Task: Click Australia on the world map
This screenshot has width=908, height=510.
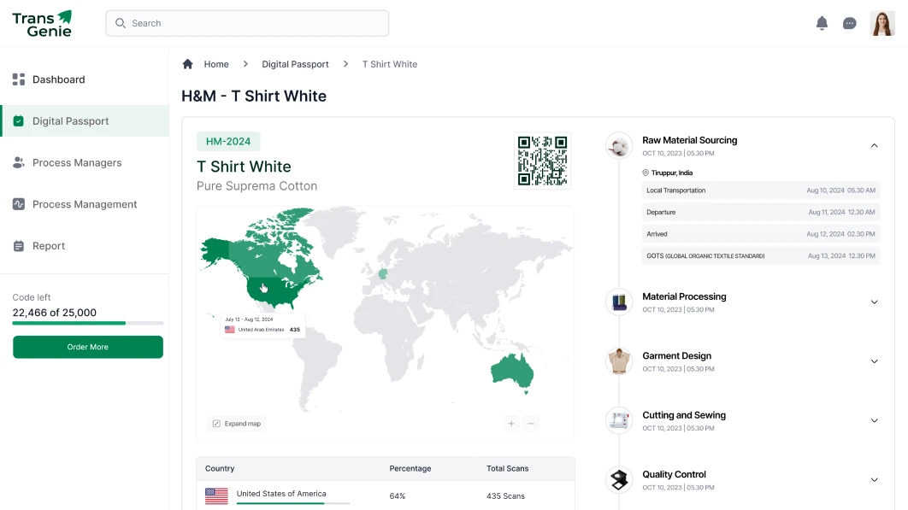Action: [x=511, y=371]
